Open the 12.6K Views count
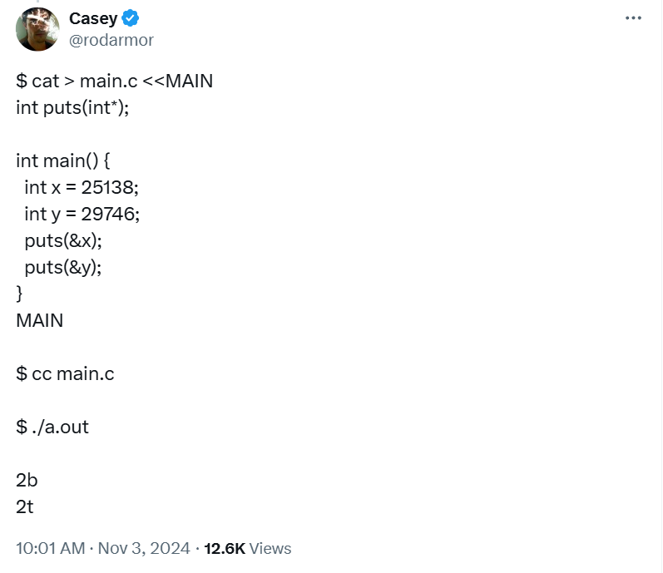This screenshot has width=663, height=573. tap(248, 548)
